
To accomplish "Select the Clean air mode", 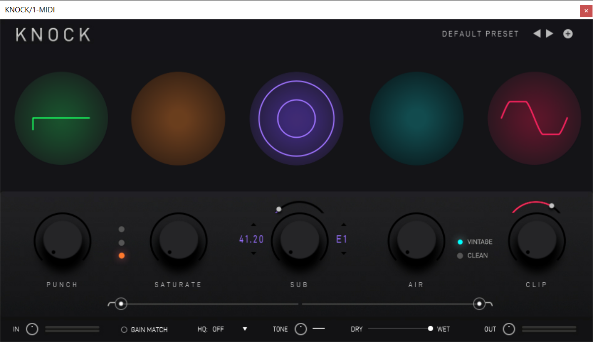I will point(472,256).
